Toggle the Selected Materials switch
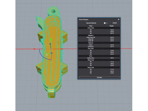Viewport: 148px width, 111px height. click(x=105, y=23)
